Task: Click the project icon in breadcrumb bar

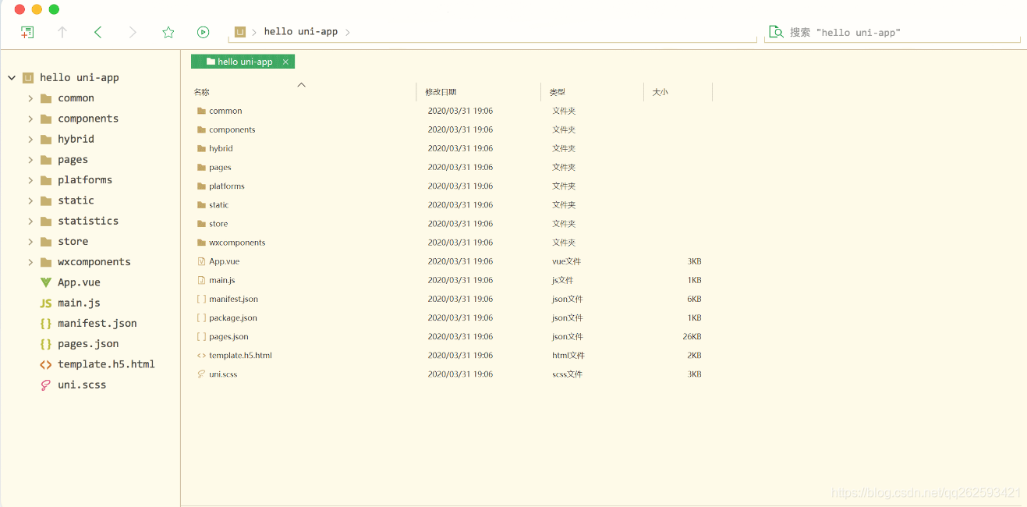Action: (240, 32)
